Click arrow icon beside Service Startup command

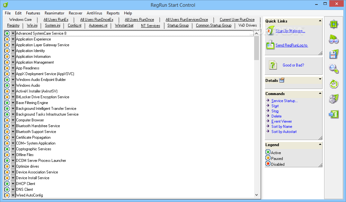click(x=268, y=101)
